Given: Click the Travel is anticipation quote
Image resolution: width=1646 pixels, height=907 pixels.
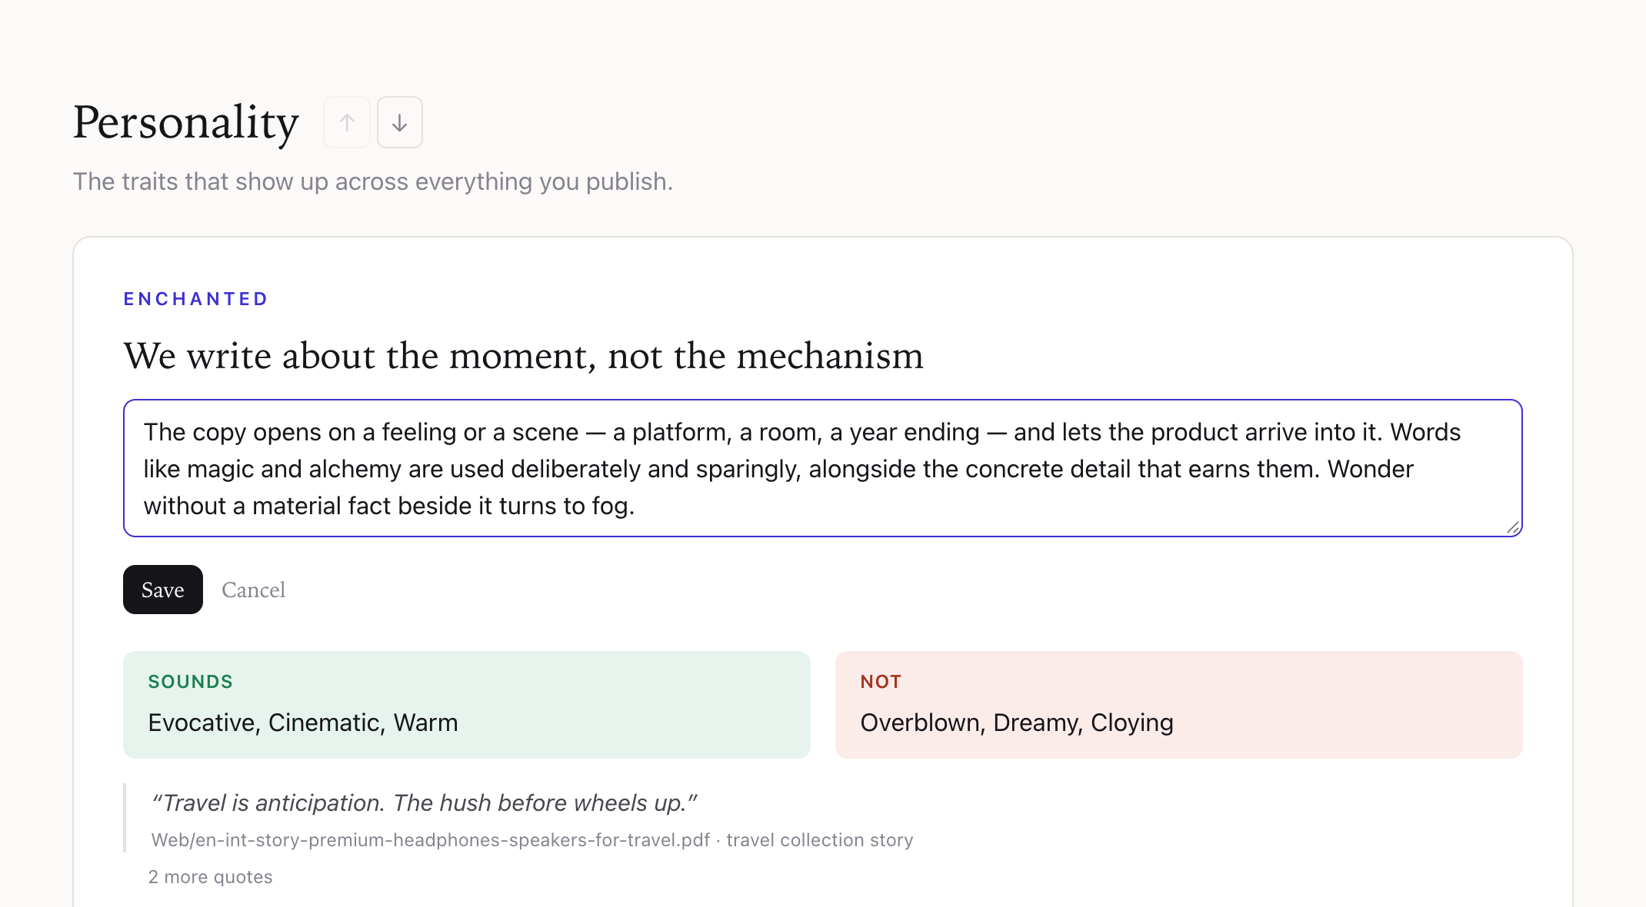Looking at the screenshot, I should coord(424,802).
